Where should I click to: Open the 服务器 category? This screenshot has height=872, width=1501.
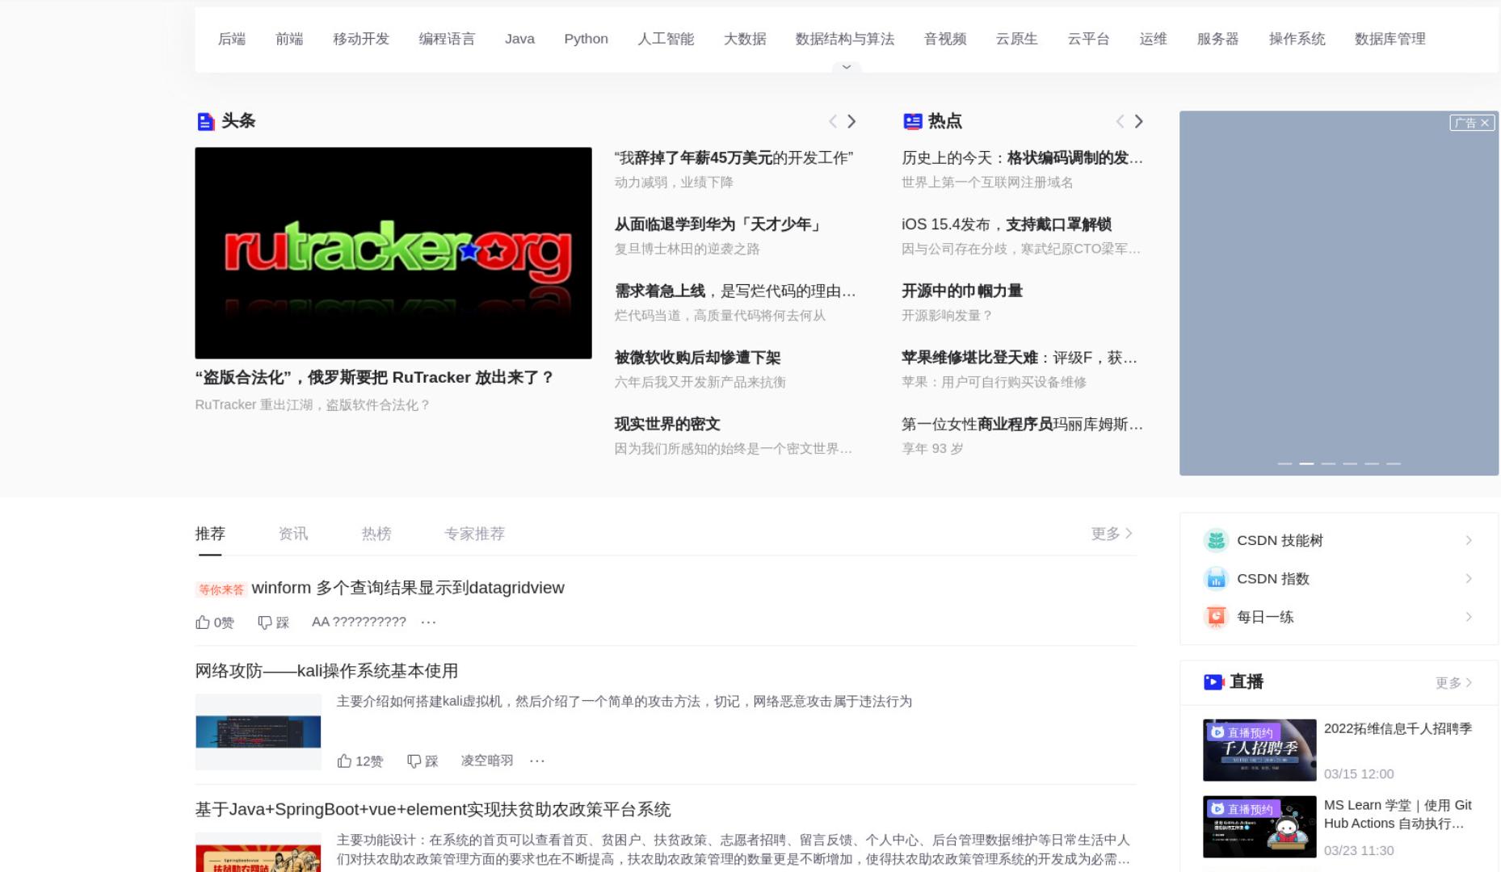click(x=1218, y=39)
